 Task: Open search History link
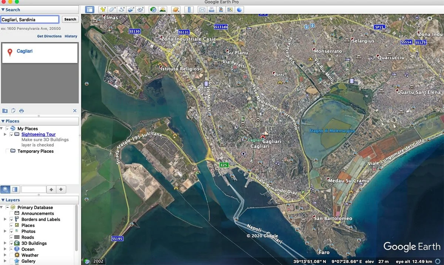point(71,36)
